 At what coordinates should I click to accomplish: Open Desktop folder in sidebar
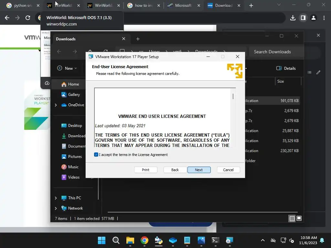click(x=71, y=126)
